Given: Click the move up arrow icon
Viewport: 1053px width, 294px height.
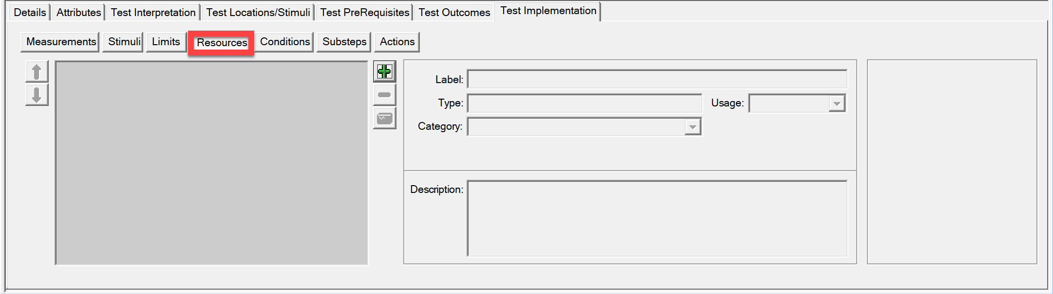Looking at the screenshot, I should point(37,72).
